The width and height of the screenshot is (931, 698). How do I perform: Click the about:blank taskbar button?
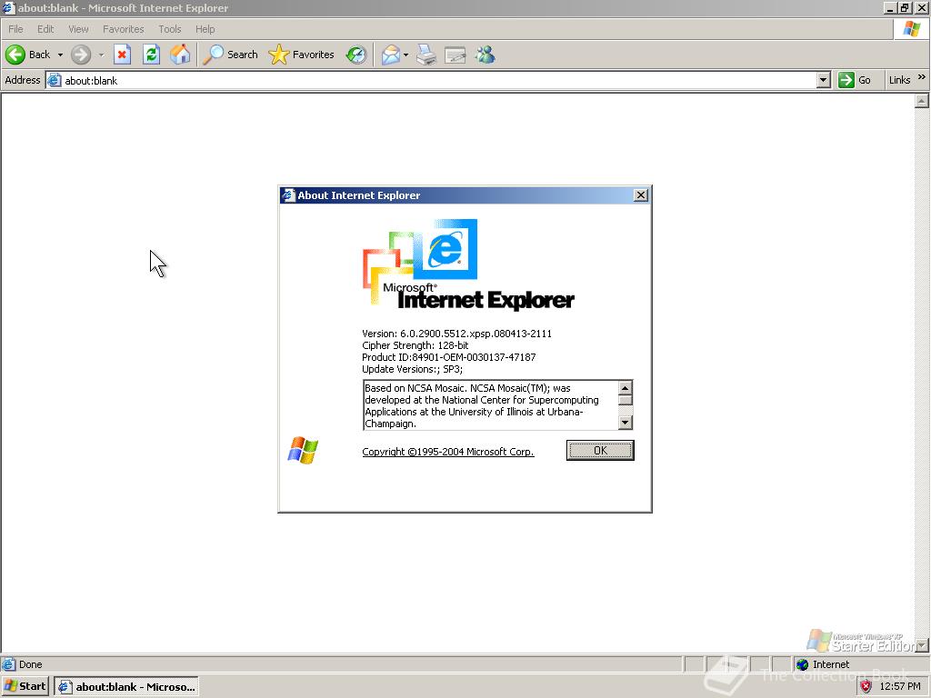click(126, 687)
